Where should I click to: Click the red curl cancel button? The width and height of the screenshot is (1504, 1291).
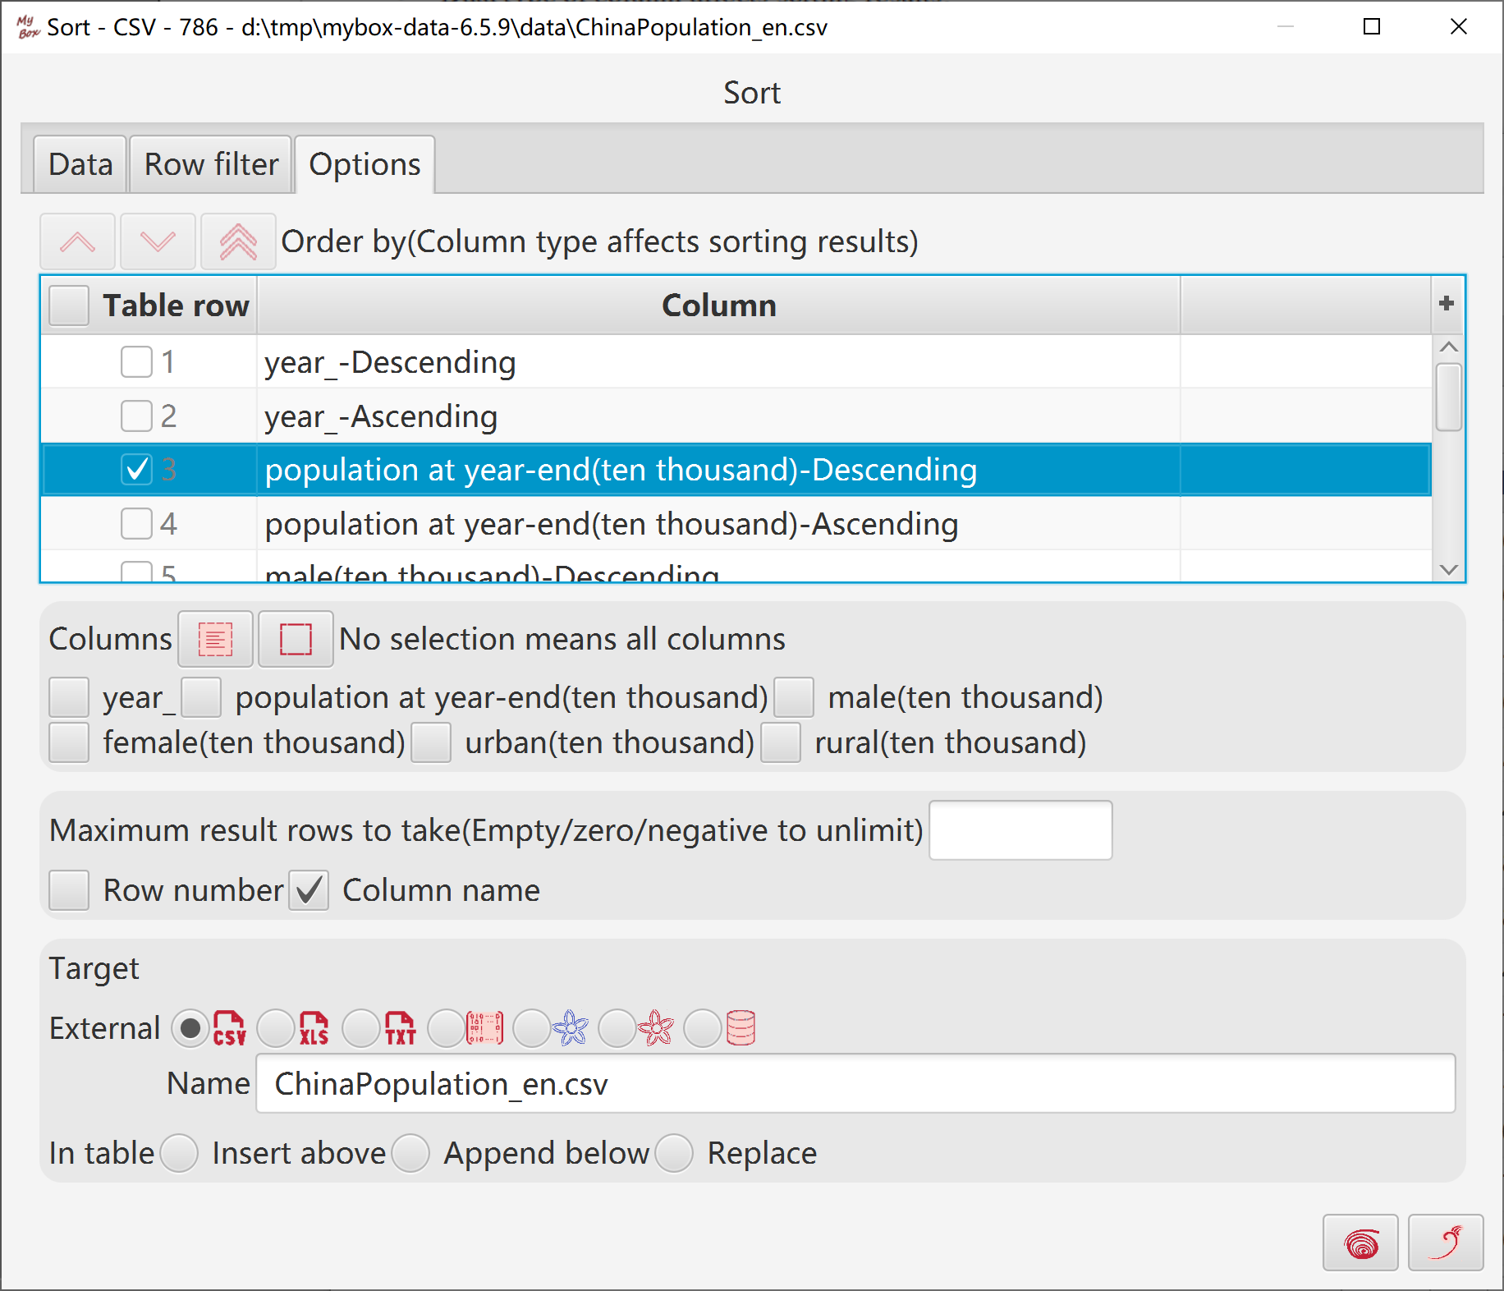tap(1446, 1243)
